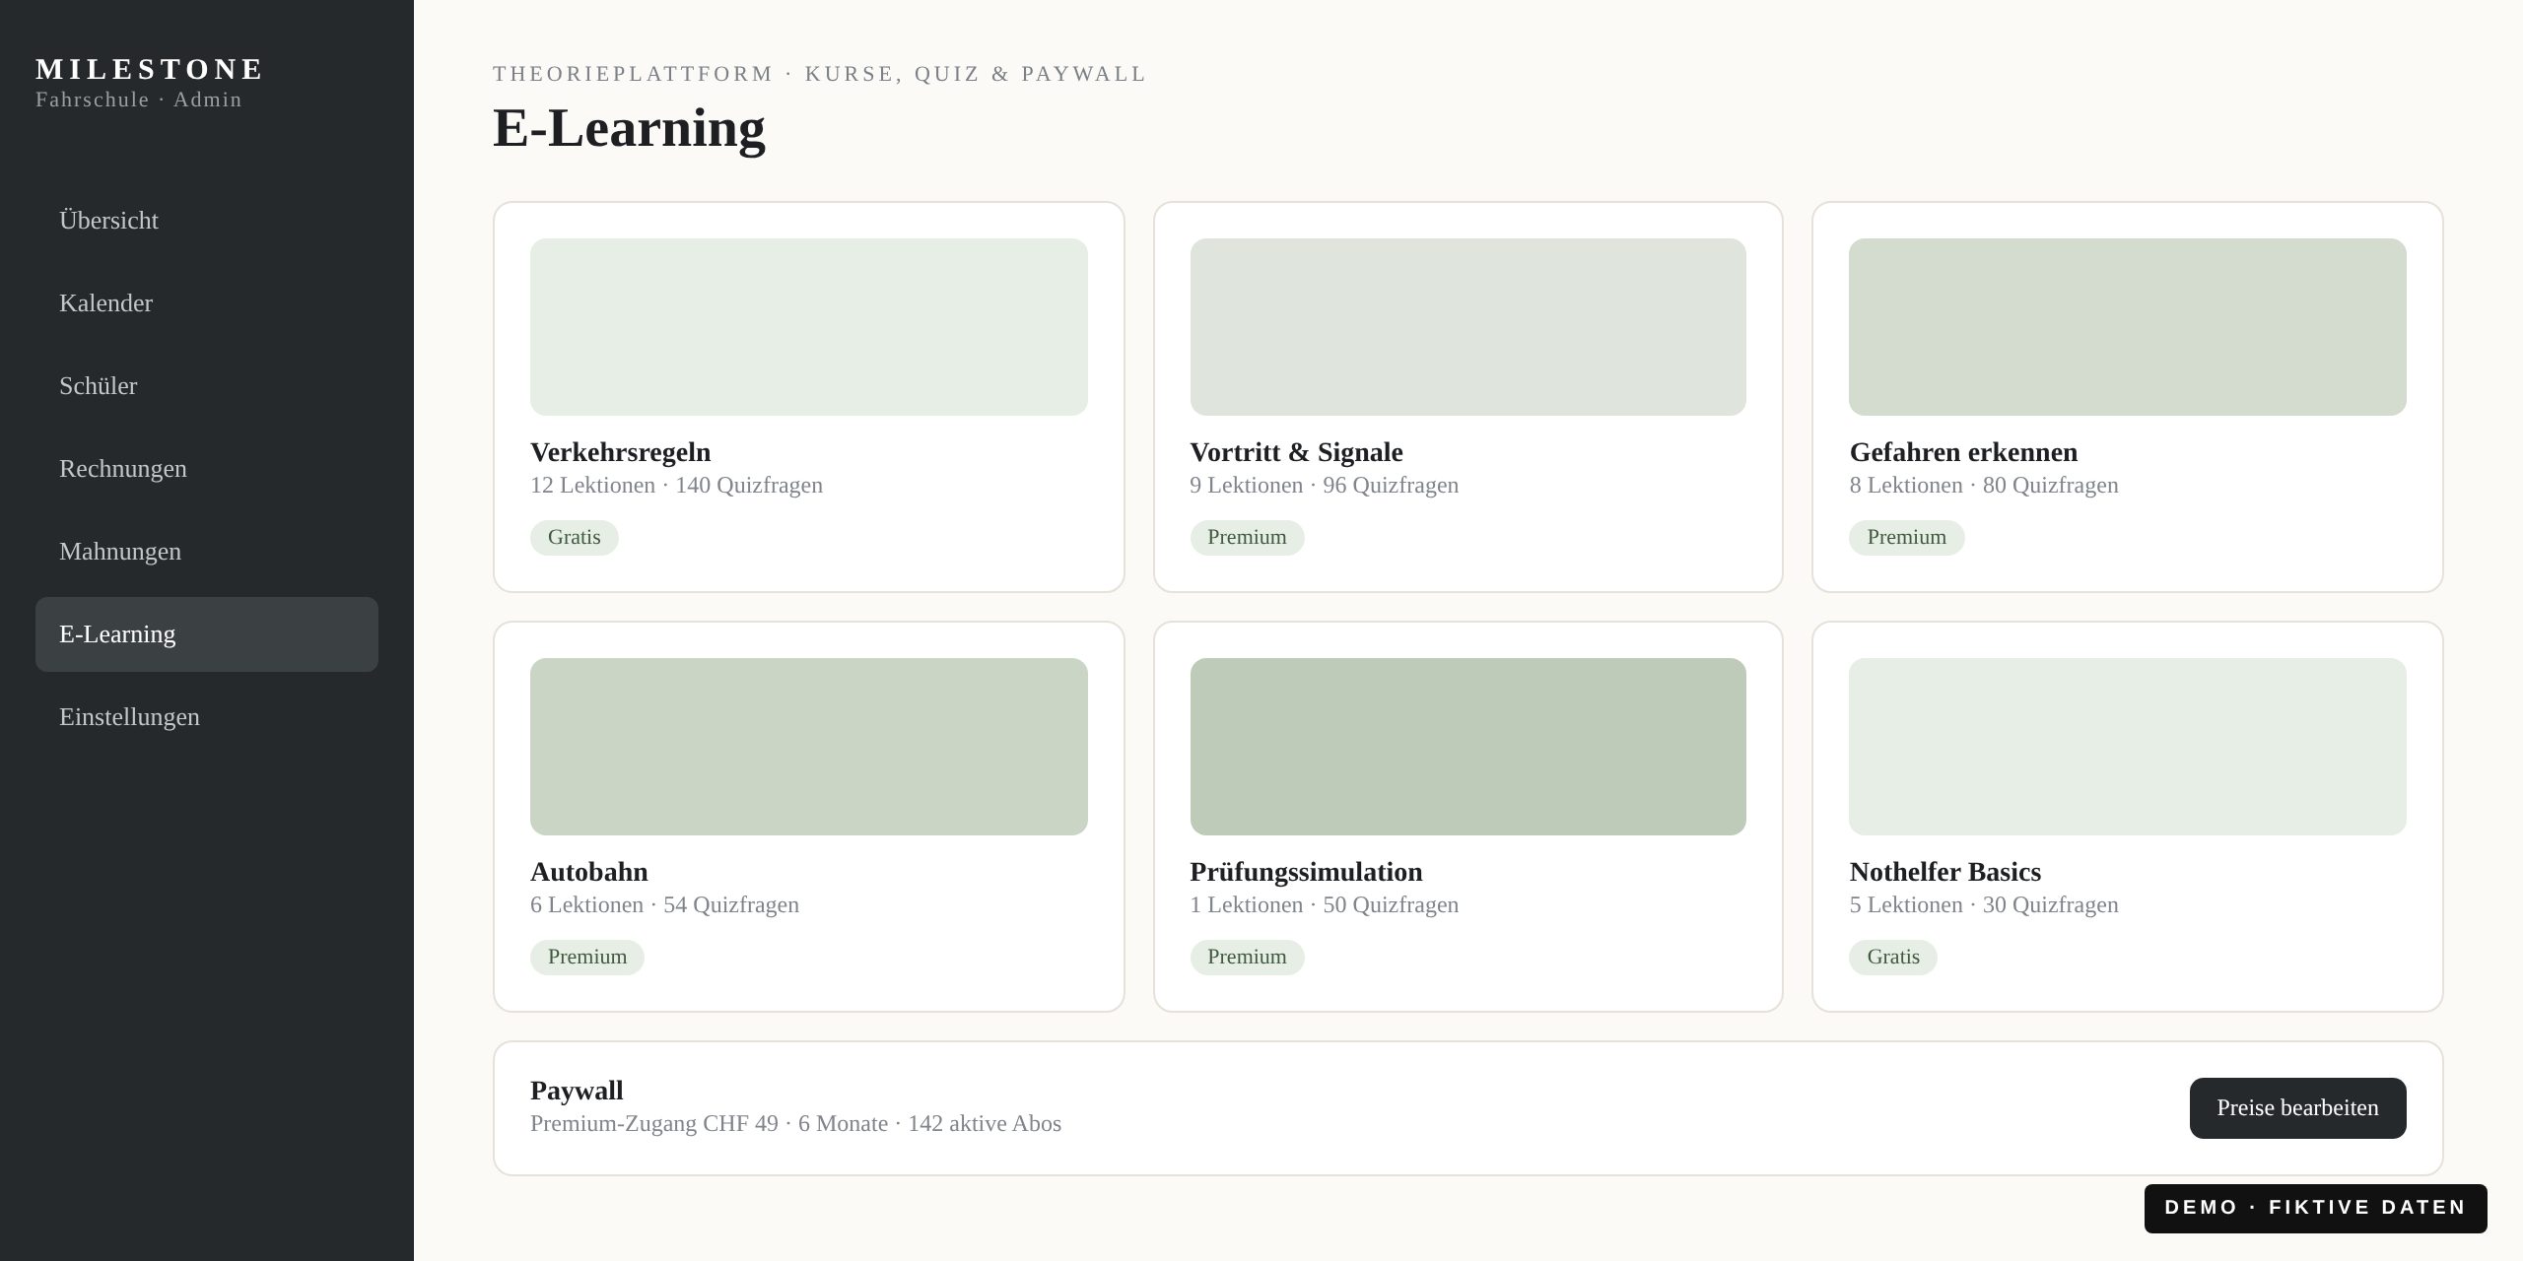2523x1261 pixels.
Task: Click the Gefahren erkennen title
Action: pyautogui.click(x=1963, y=452)
